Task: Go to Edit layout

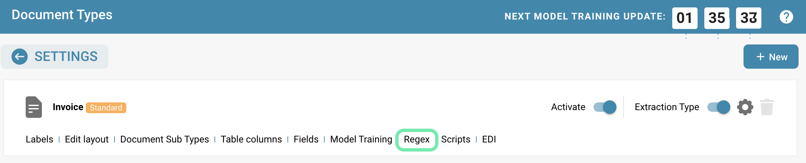Action: click(86, 139)
